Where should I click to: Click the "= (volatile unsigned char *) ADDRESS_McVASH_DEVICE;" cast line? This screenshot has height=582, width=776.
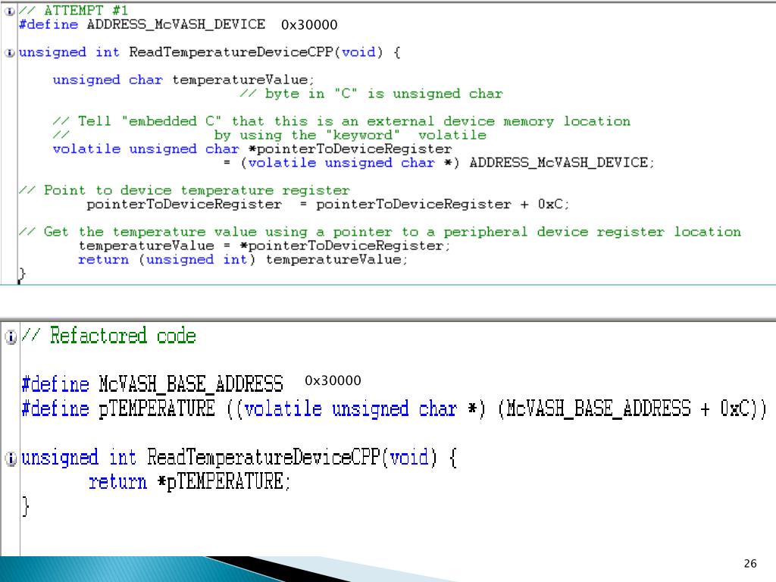click(439, 163)
